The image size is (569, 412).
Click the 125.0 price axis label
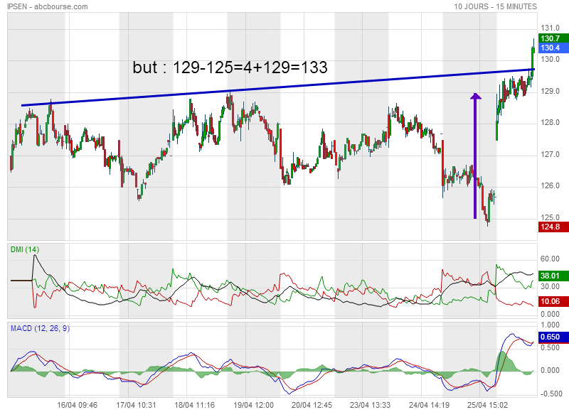coord(550,217)
